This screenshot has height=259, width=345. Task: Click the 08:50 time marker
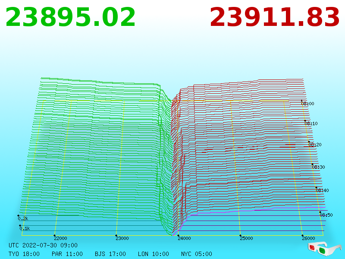coord(326,215)
